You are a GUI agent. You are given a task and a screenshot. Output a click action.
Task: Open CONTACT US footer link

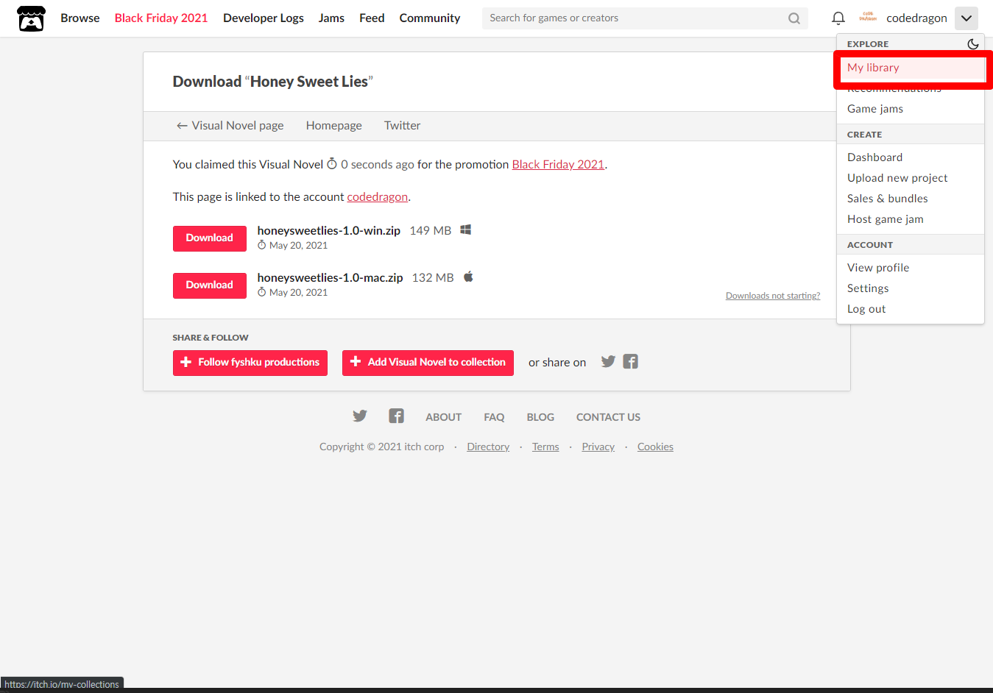[608, 417]
